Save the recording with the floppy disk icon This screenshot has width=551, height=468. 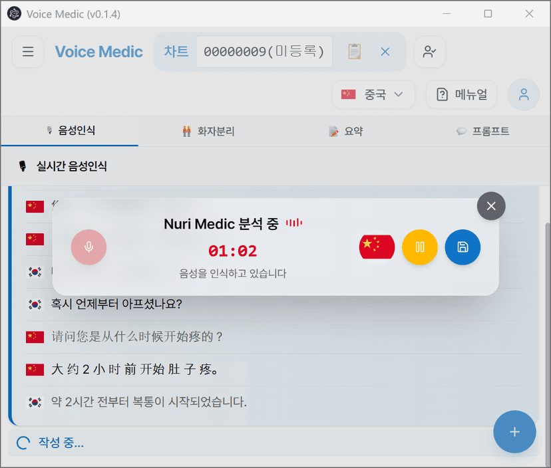click(x=462, y=247)
